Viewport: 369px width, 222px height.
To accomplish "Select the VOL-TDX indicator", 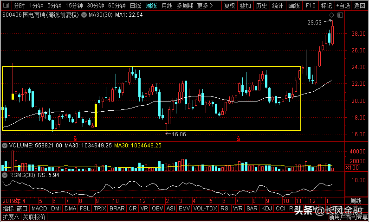I will tap(205, 209).
